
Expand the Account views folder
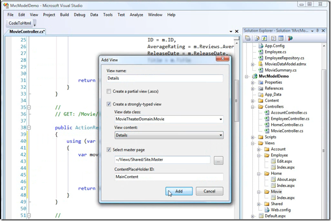(259, 149)
